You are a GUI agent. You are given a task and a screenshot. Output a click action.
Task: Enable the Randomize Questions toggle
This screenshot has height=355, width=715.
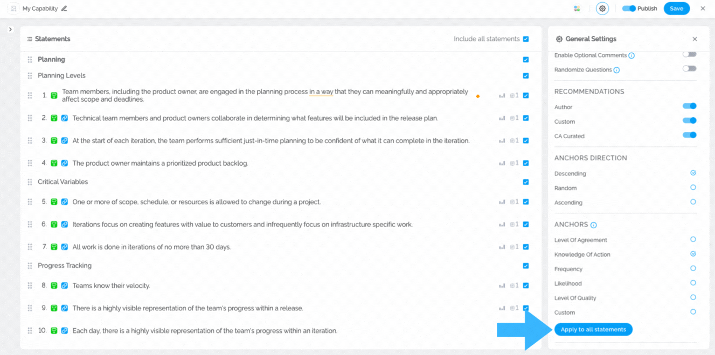pos(689,69)
